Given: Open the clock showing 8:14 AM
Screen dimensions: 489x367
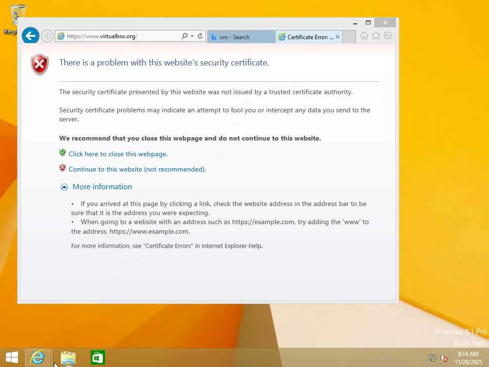Looking at the screenshot, I should click(468, 358).
